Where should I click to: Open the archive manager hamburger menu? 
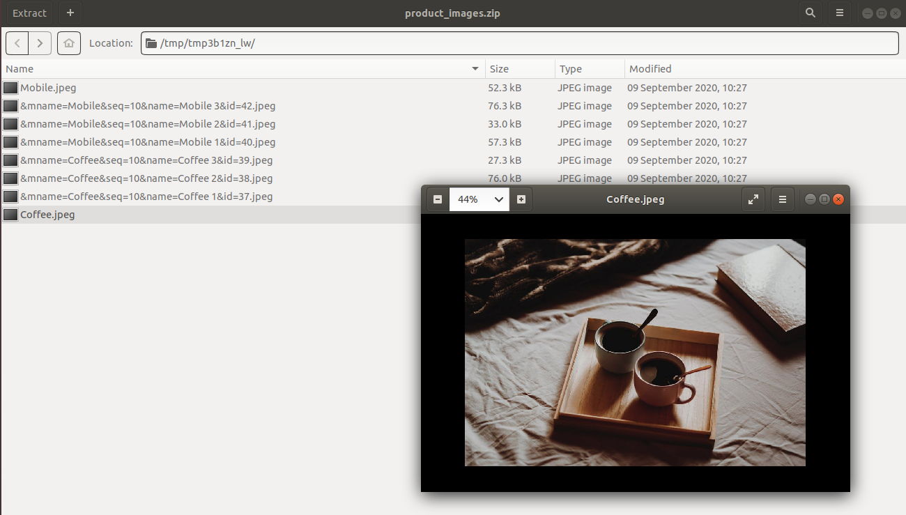(x=840, y=13)
